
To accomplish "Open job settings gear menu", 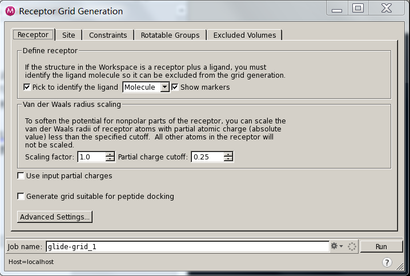I will coord(334,246).
